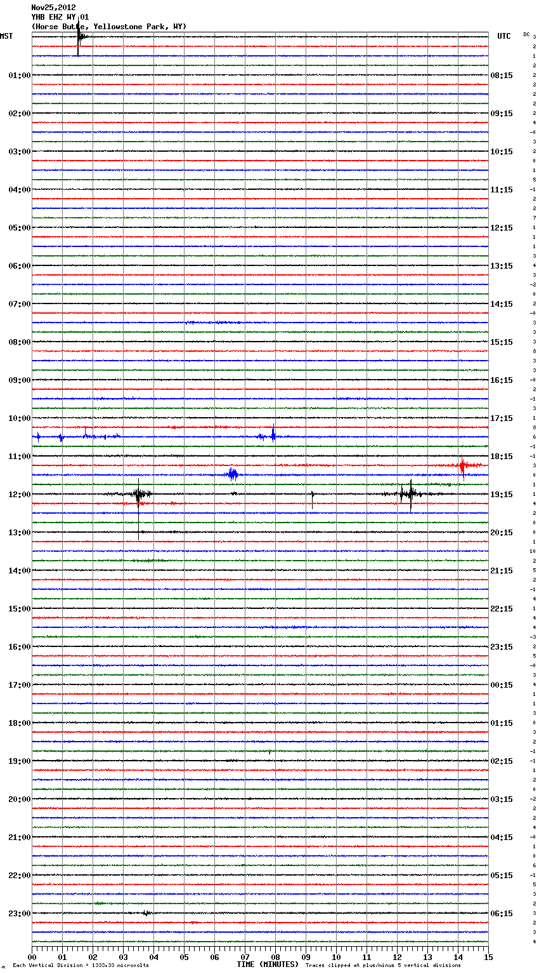Image resolution: width=539 pixels, height=974 pixels.
Task: Click the "19:15" UTC time label
Action: pos(502,495)
